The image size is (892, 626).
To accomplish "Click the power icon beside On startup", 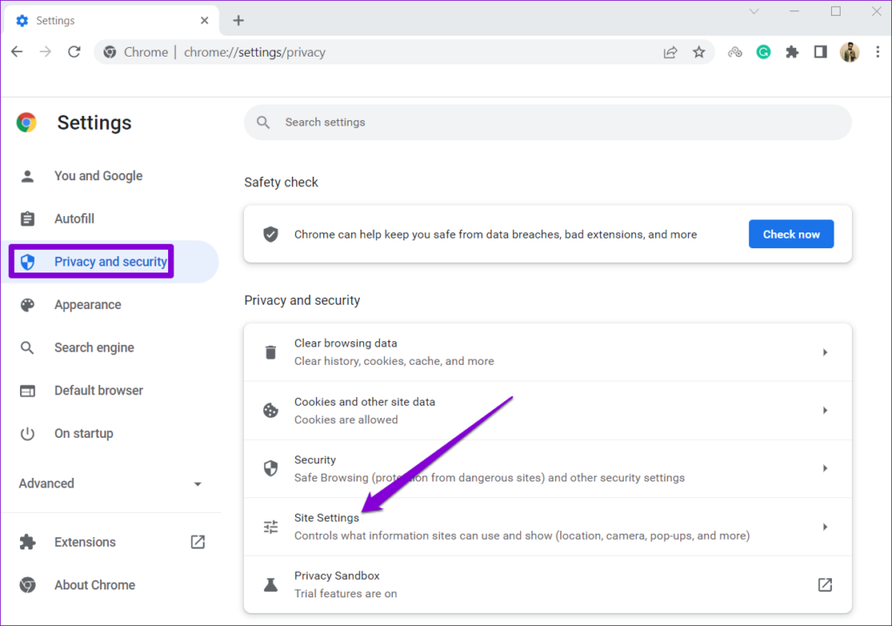I will (x=27, y=434).
